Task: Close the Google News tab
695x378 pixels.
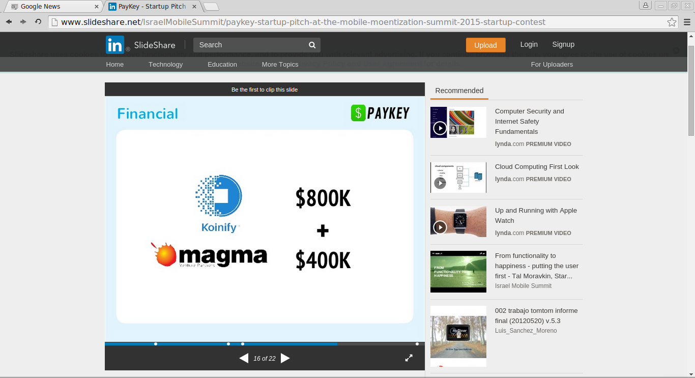Action: [x=97, y=7]
